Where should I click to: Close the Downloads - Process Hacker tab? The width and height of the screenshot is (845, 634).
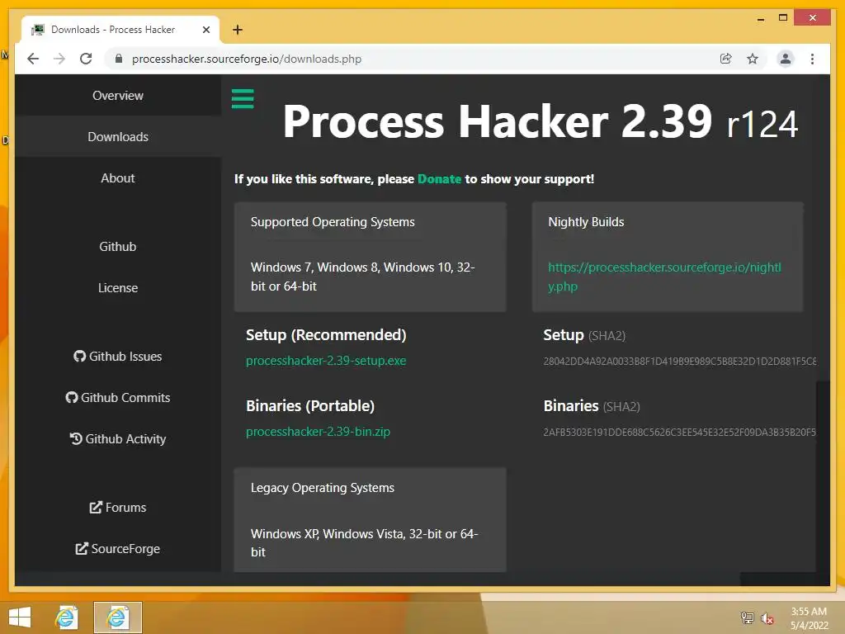click(x=205, y=30)
